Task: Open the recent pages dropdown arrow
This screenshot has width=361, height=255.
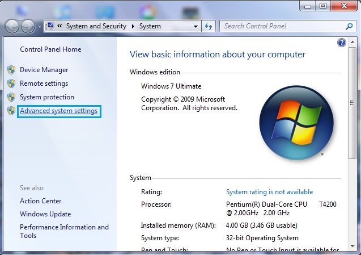Action: pyautogui.click(x=39, y=27)
